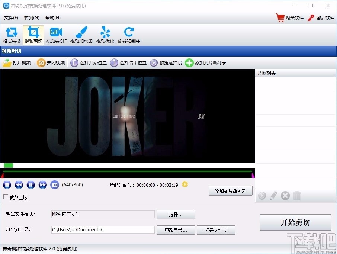Click the play segment icon below the clip list
The width and height of the screenshot is (337, 254).
pos(262,196)
